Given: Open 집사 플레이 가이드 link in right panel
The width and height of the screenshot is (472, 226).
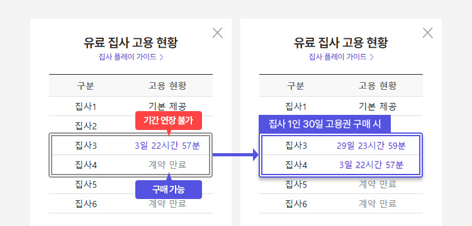Looking at the screenshot, I should point(338,57).
